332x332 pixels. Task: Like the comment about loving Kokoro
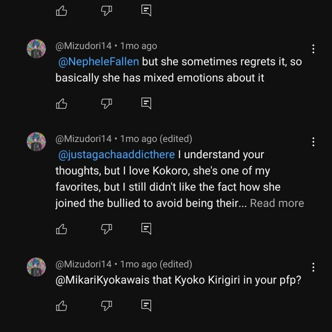[x=62, y=229]
